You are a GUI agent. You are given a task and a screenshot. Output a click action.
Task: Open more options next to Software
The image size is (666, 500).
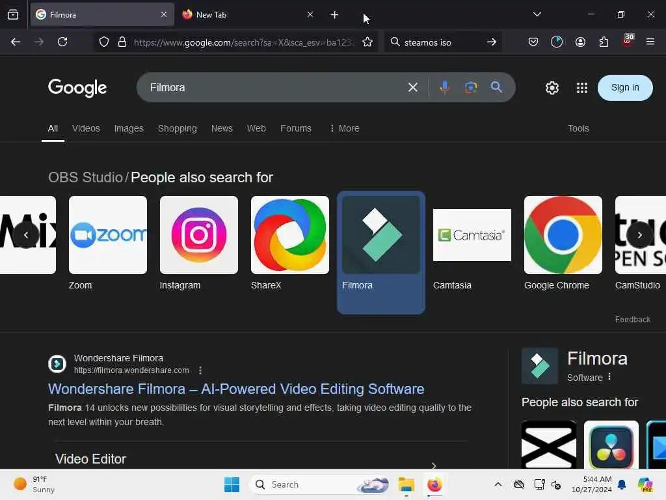coord(609,377)
